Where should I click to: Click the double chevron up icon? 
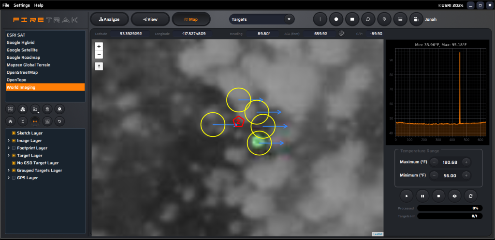pyautogui.click(x=11, y=121)
